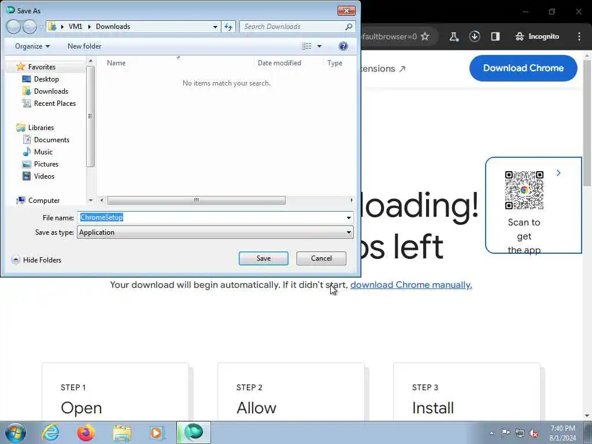Image resolution: width=592 pixels, height=444 pixels.
Task: Click the Cancel button
Action: tap(321, 258)
